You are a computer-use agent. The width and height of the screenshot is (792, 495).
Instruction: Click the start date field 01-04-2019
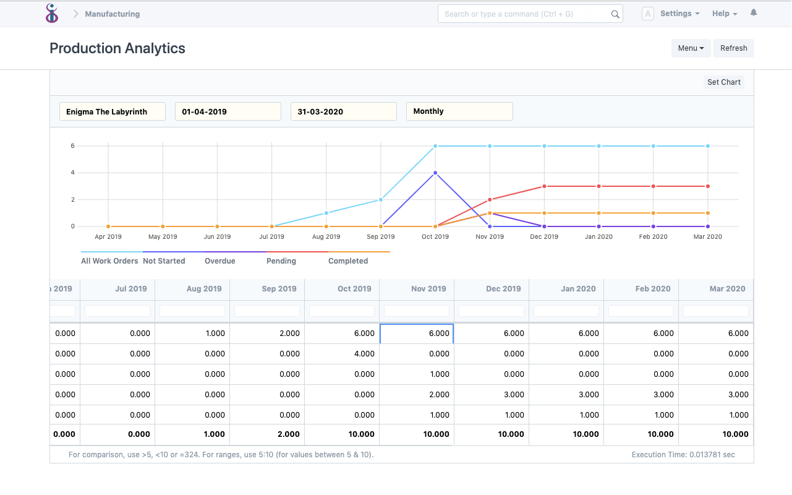[228, 111]
